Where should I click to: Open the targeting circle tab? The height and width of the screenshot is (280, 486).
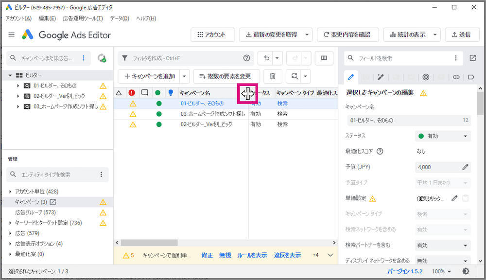(x=426, y=77)
